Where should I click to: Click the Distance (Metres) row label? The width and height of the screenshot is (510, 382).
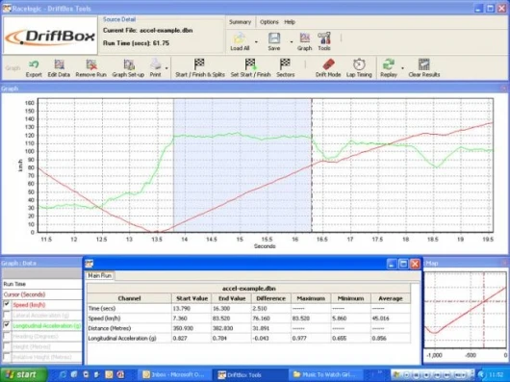click(x=110, y=328)
